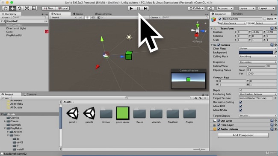
Task: Start the game with Play button
Action: coord(131,8)
